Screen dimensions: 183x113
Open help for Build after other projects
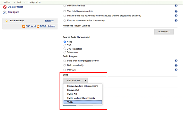tap(176, 61)
